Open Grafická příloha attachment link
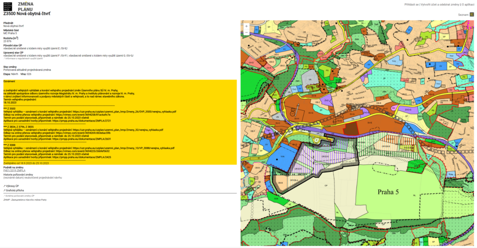The height and width of the screenshot is (248, 477). point(14,190)
